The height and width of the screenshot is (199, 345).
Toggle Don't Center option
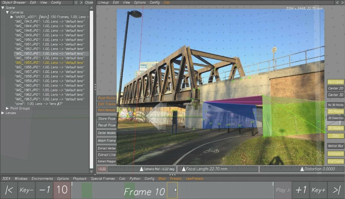[x=336, y=82]
